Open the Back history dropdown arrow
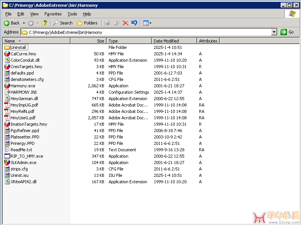Image resolution: width=301 pixels, height=225 pixels. click(24, 23)
